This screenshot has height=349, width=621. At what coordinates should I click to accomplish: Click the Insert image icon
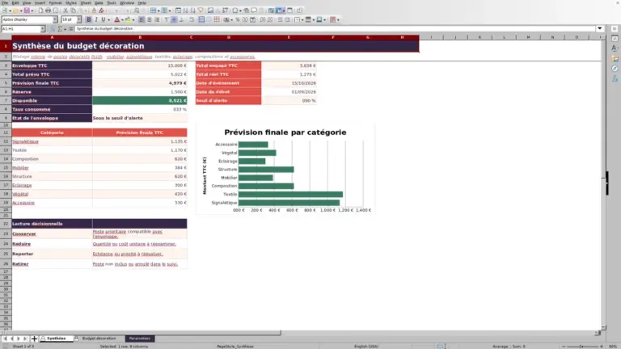pyautogui.click(x=211, y=11)
